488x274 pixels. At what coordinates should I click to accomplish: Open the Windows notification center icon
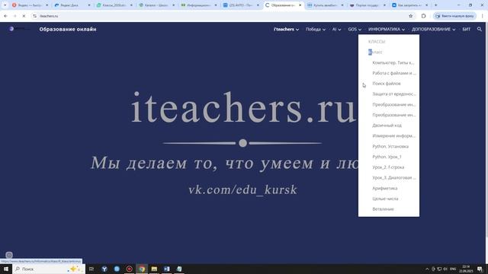(480, 269)
